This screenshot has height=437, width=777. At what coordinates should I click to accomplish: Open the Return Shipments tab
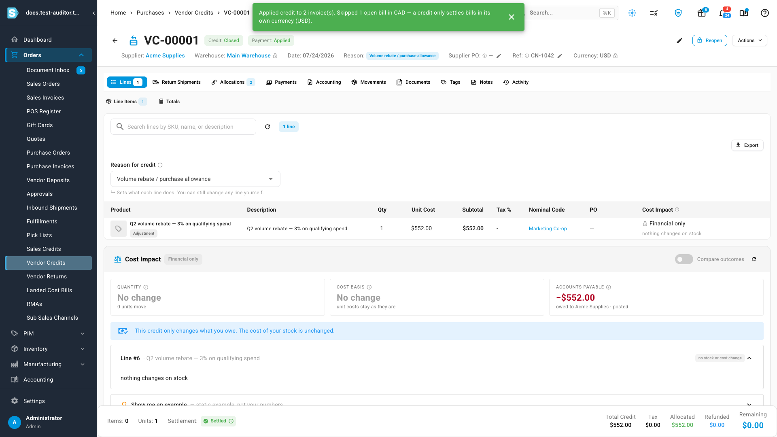pyautogui.click(x=176, y=82)
